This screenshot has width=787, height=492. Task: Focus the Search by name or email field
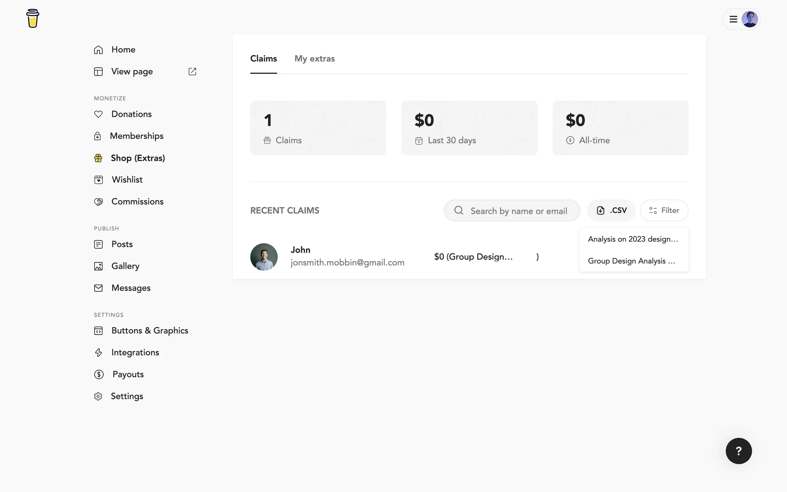click(x=518, y=211)
